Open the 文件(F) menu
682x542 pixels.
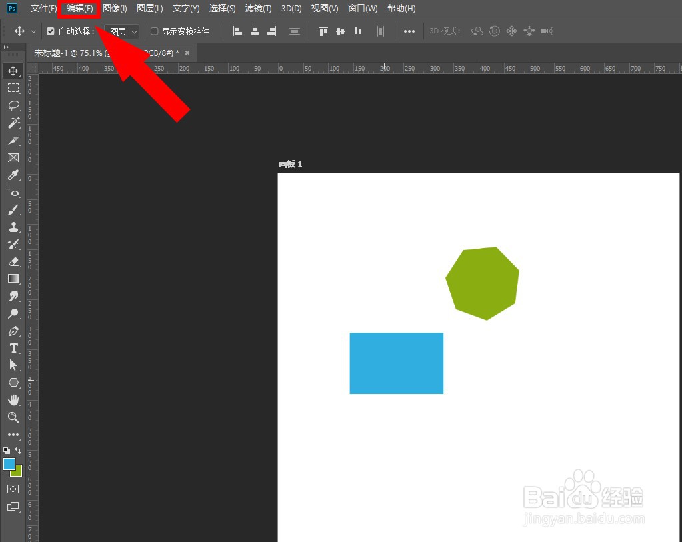(x=43, y=8)
